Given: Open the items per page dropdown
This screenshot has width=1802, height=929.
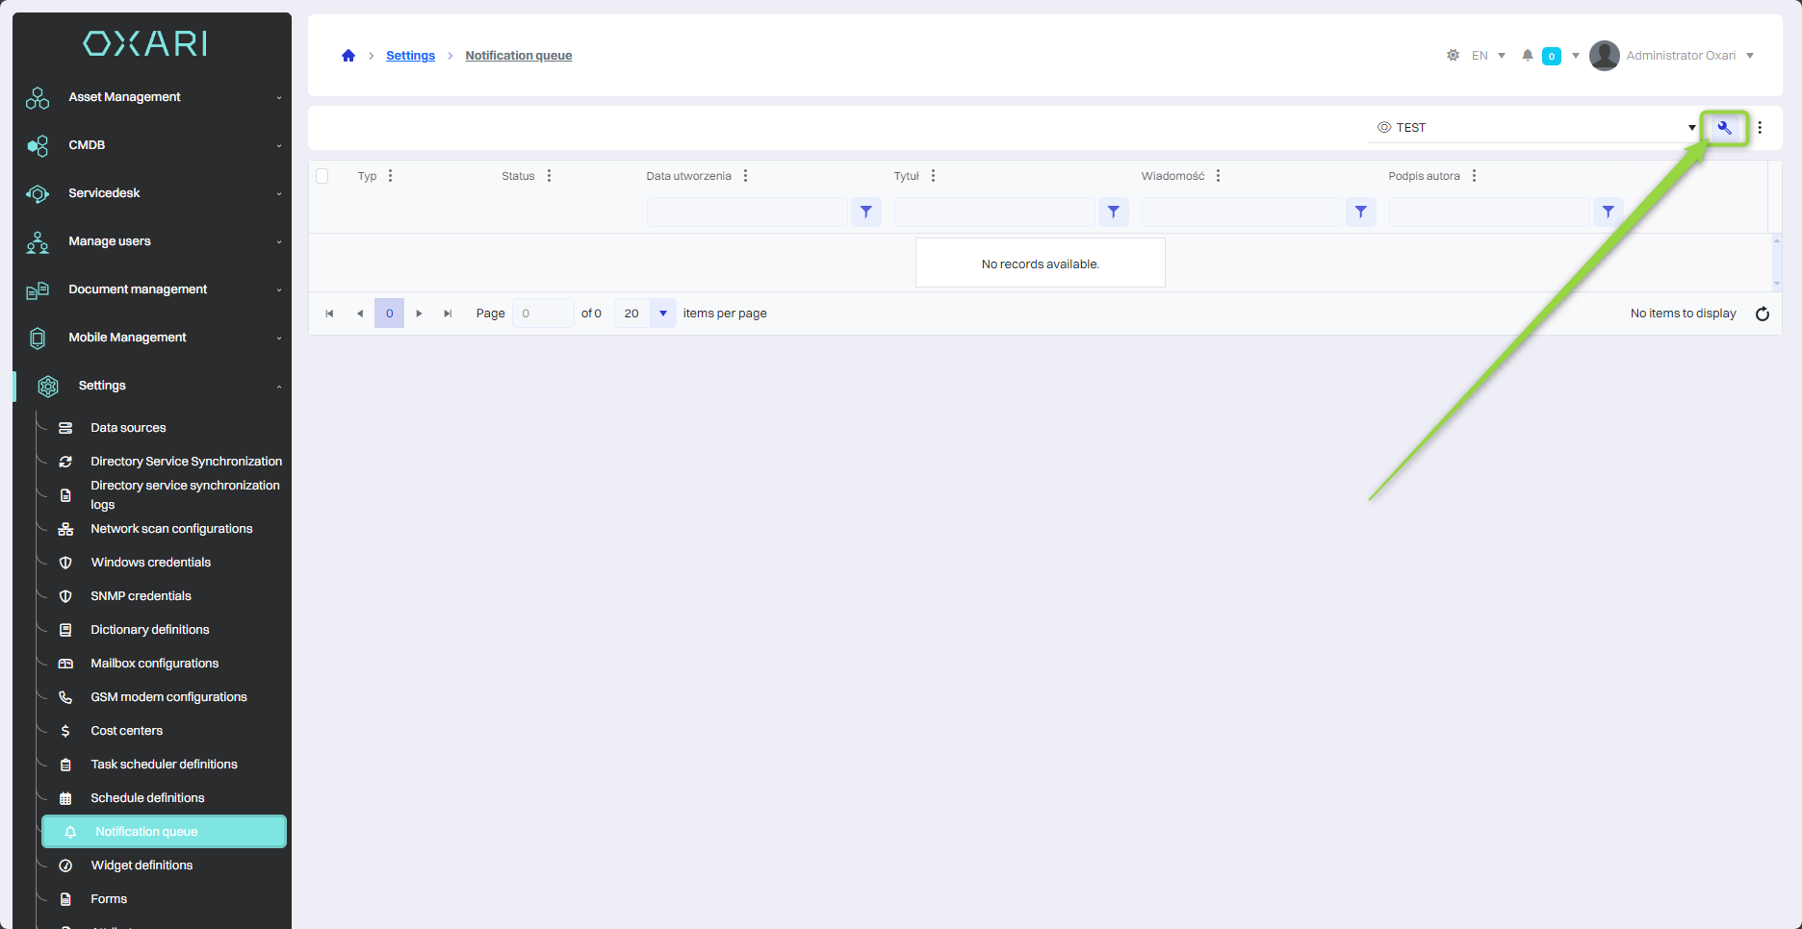Looking at the screenshot, I should point(662,314).
